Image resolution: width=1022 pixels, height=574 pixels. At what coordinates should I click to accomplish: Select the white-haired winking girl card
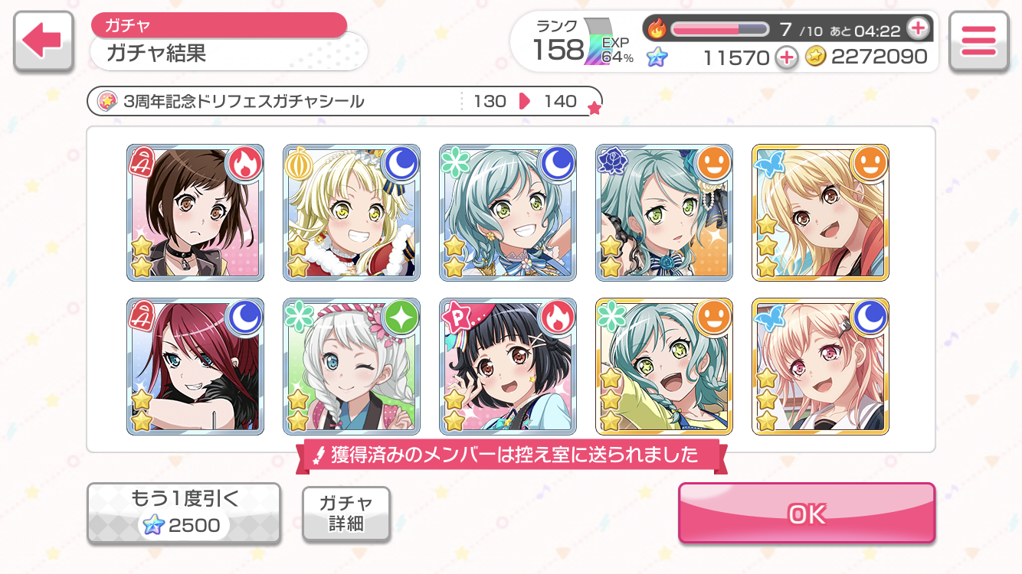point(352,367)
